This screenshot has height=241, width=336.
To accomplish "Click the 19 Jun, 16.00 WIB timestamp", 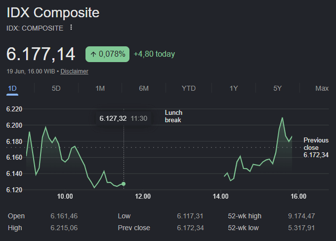I will click(x=31, y=71).
